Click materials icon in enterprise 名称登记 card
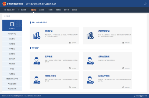Viewport: 149px width, 98px height. point(70,43)
